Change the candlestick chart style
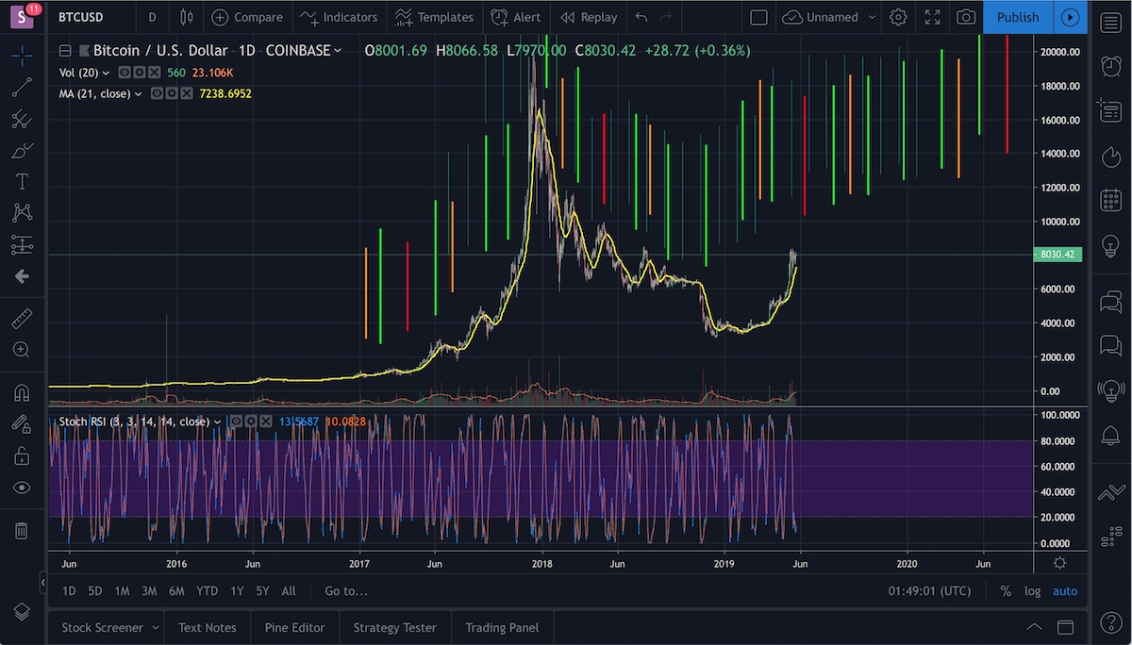This screenshot has height=645, width=1132. pyautogui.click(x=185, y=17)
